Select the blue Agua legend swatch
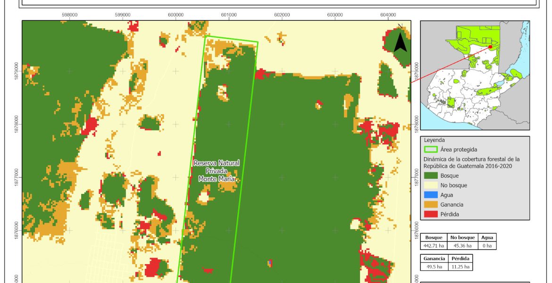 coord(431,195)
